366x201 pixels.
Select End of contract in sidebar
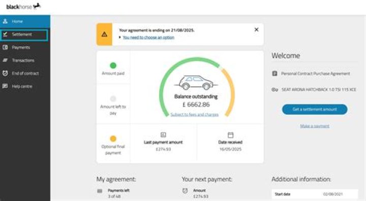25,73
